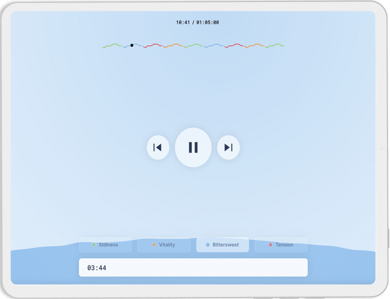Click the green dot beside Stillness
The height and width of the screenshot is (299, 390).
(x=94, y=245)
